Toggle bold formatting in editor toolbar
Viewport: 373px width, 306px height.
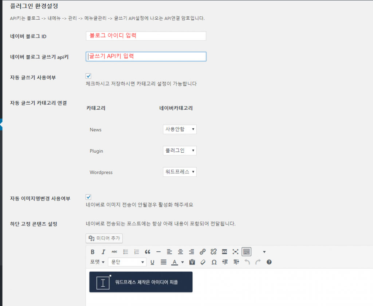click(93, 252)
